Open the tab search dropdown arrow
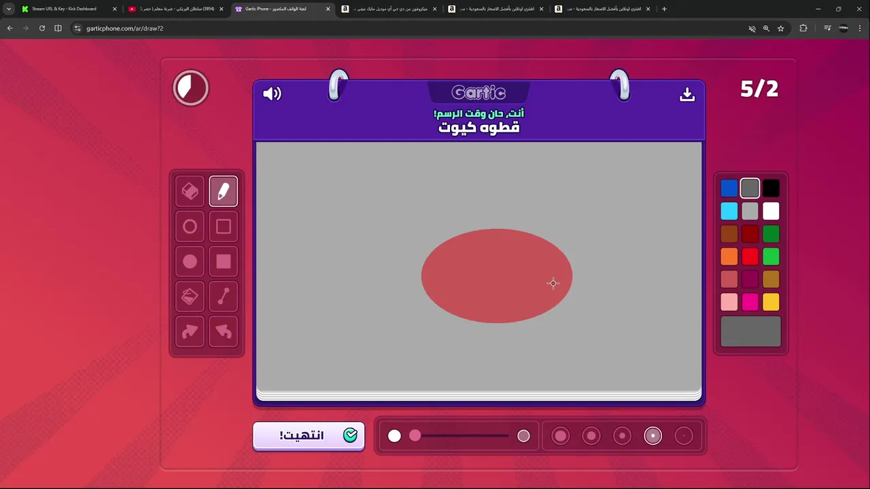 coord(9,9)
